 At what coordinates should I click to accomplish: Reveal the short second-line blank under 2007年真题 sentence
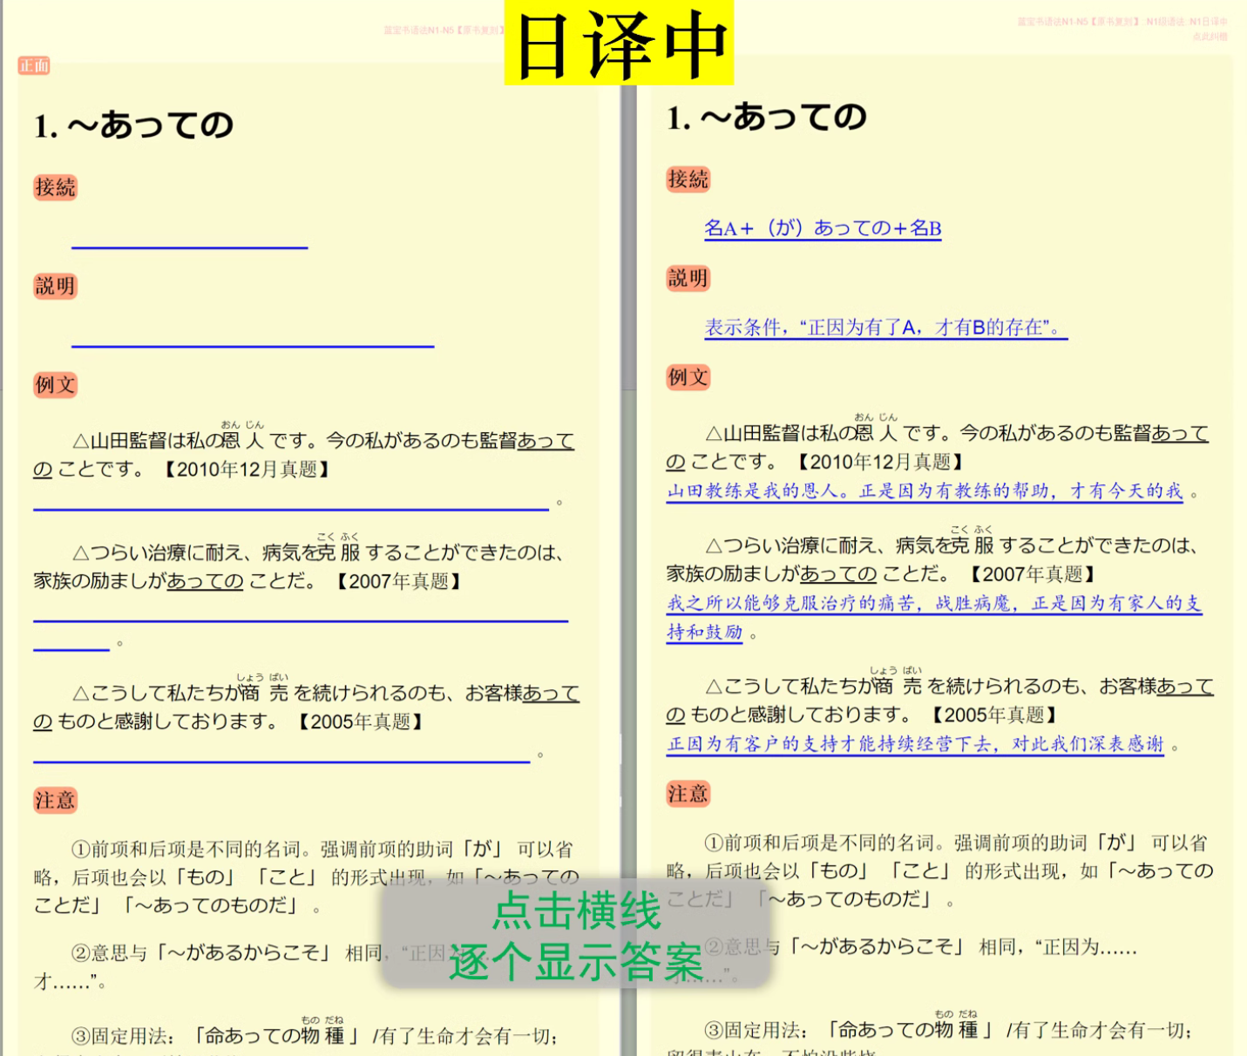tap(71, 648)
